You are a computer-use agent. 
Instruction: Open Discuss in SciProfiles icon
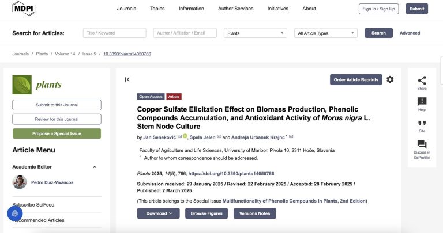422,144
